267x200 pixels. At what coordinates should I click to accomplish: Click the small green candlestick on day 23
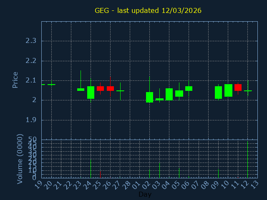click(x=81, y=89)
